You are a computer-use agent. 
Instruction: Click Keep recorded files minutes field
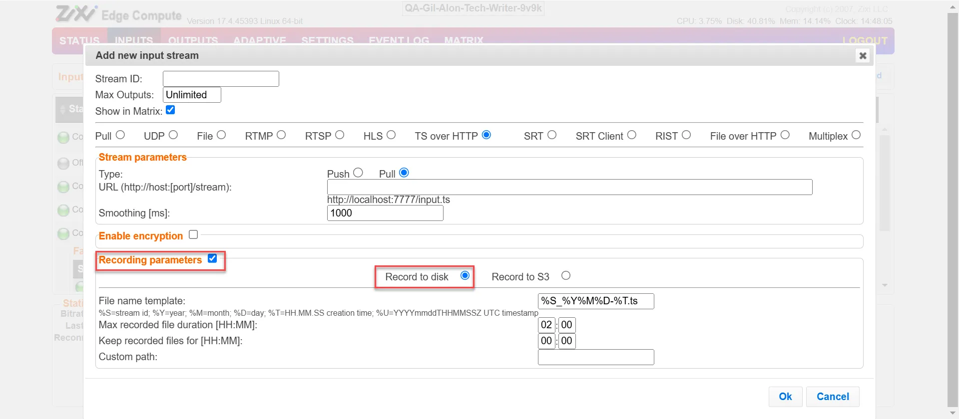point(567,341)
